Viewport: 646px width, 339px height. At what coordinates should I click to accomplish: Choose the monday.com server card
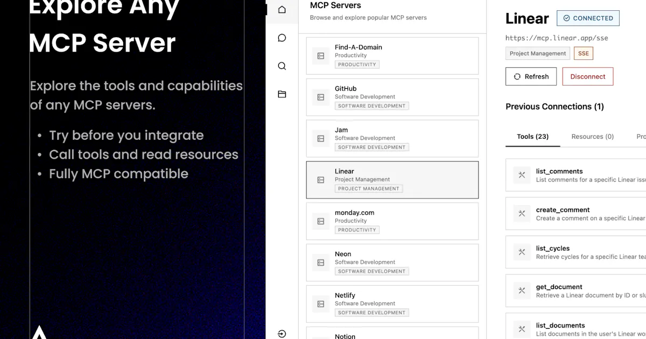pyautogui.click(x=392, y=221)
